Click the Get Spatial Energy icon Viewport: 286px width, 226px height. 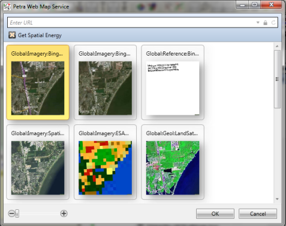point(12,35)
